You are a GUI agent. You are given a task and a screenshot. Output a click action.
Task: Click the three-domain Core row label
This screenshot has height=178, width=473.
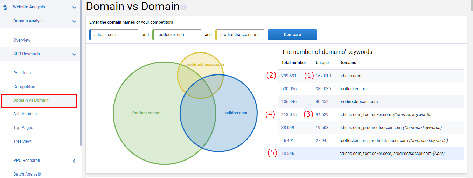click(392, 154)
